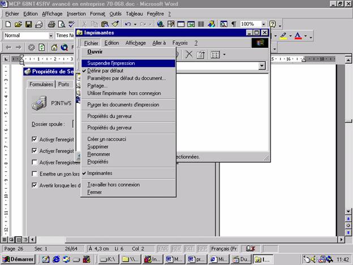Click the Undo arrow icon
353x265 pixels.
click(128, 24)
